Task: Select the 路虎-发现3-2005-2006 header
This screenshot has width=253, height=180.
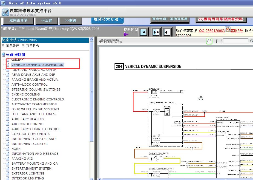Action: 45,40
